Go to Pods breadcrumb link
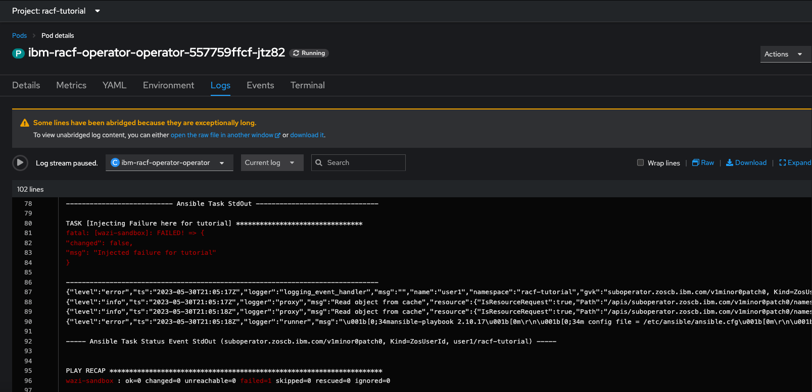The width and height of the screenshot is (812, 392). coord(19,35)
